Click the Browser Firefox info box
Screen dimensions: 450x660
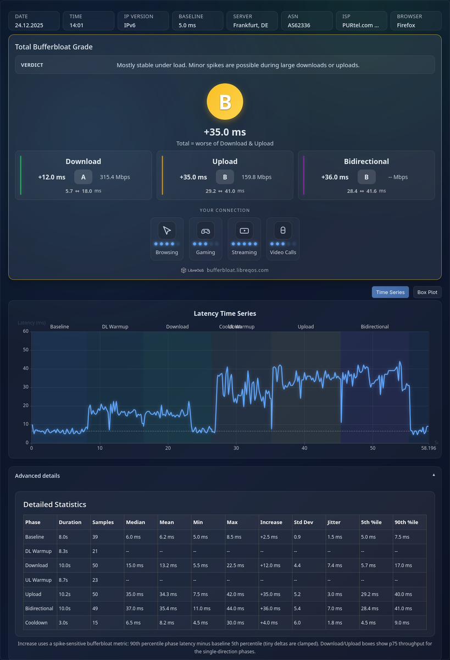(x=416, y=21)
